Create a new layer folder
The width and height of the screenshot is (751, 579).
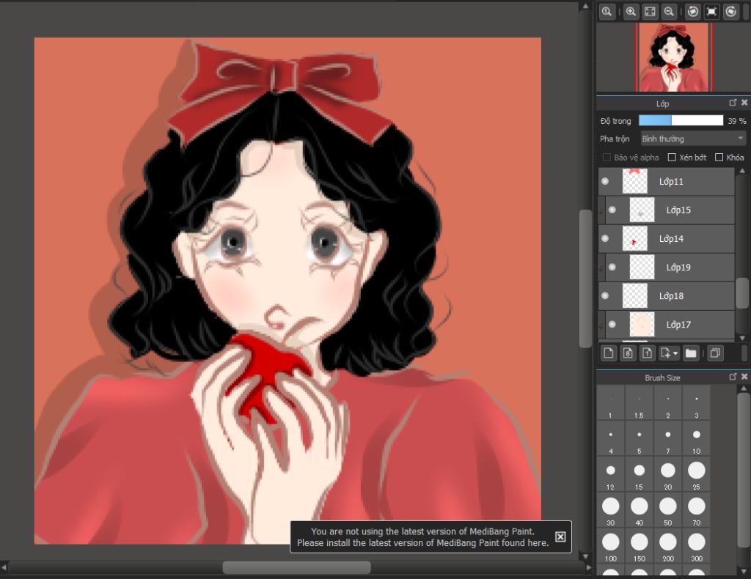(x=691, y=353)
